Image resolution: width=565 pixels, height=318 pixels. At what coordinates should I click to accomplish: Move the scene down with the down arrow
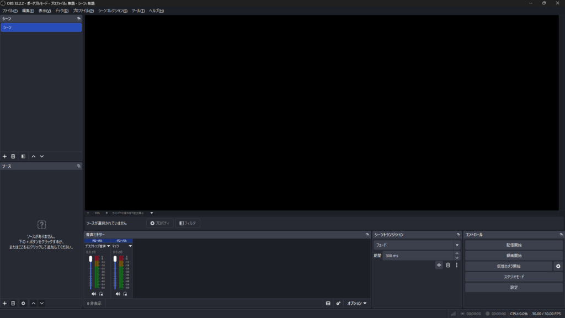click(42, 156)
